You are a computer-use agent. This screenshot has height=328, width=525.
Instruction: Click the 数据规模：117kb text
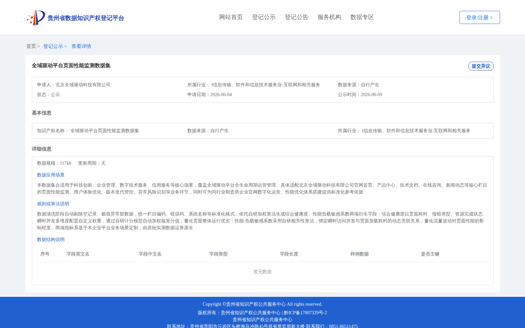54,163
